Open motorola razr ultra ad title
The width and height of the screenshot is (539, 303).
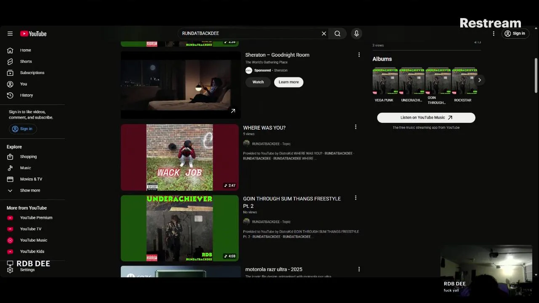(274, 269)
